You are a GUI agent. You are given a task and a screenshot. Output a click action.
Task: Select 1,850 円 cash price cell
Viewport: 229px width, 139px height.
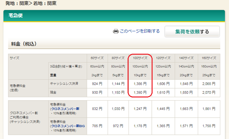click(186, 93)
